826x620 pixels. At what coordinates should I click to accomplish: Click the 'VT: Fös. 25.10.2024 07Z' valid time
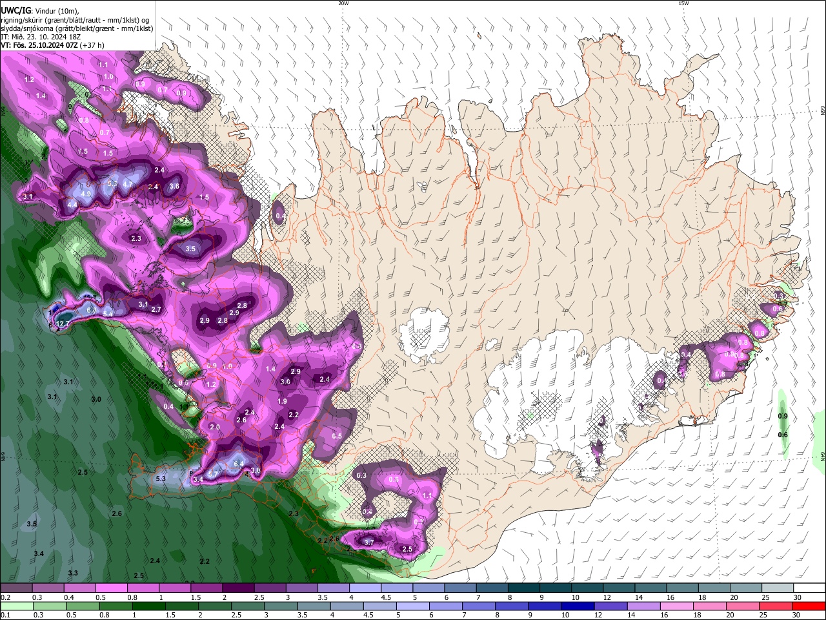pos(40,45)
